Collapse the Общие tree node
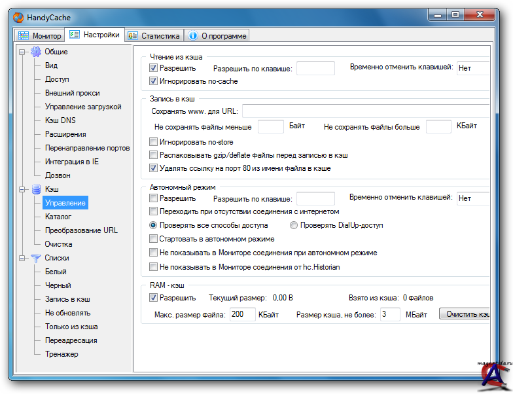This screenshot has width=513, height=394. [x=23, y=52]
